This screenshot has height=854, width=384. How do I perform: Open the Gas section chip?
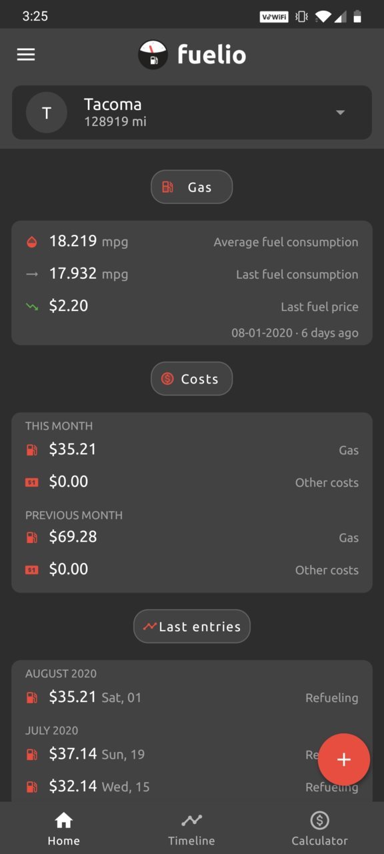coord(192,187)
